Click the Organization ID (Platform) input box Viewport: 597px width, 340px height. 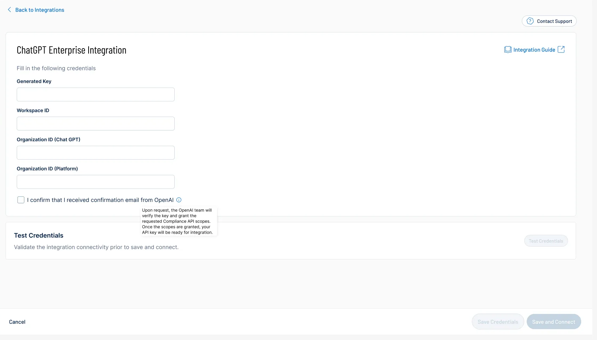point(96,182)
